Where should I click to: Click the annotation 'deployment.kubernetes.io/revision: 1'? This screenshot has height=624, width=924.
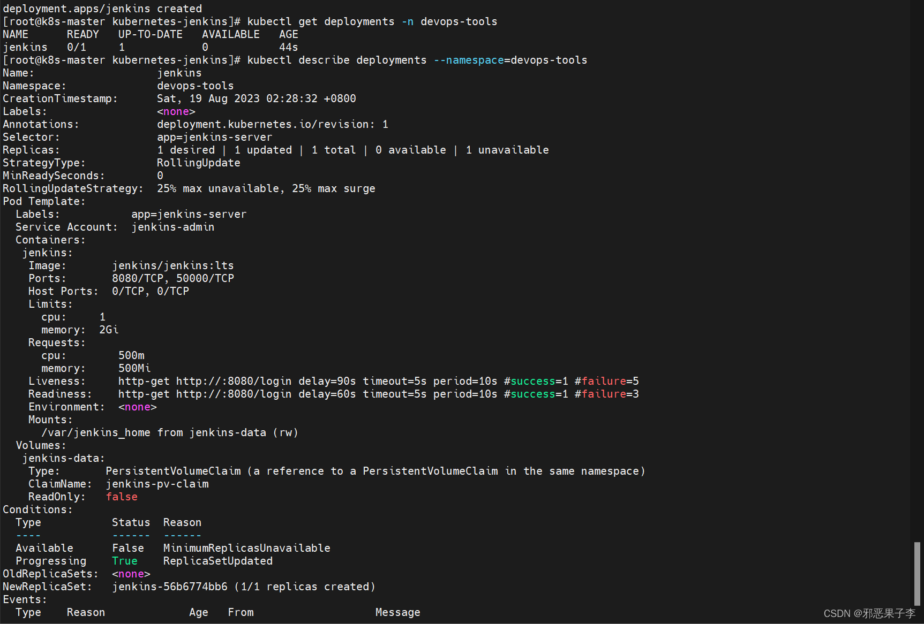[273, 124]
